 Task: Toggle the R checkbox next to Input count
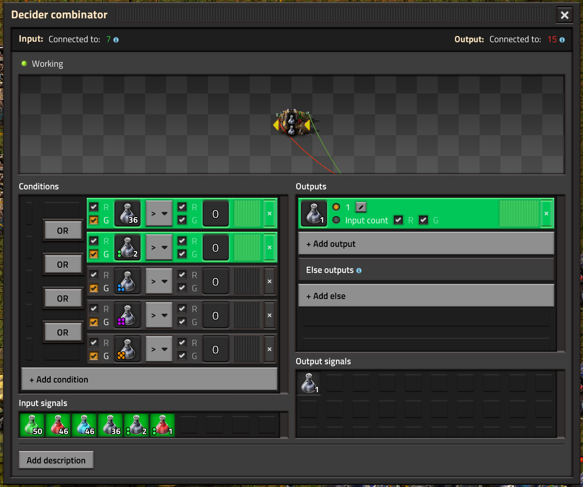tap(398, 220)
